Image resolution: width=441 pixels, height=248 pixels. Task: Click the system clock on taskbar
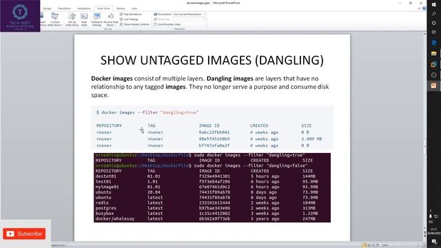434,231
